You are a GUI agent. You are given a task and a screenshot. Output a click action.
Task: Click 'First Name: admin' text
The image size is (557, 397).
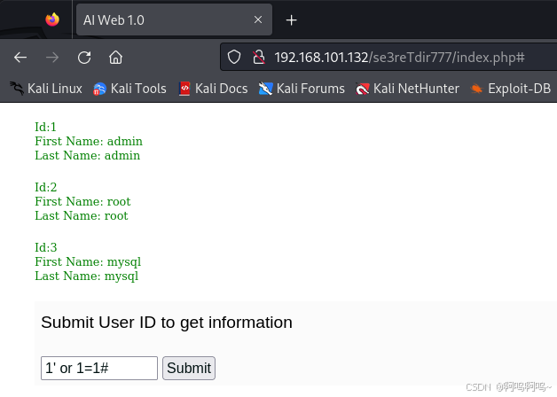(89, 141)
